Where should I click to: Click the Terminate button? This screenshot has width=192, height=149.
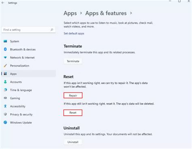tap(73, 61)
